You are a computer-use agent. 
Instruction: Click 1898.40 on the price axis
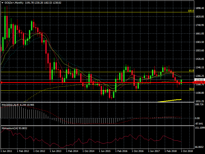point(199,8)
